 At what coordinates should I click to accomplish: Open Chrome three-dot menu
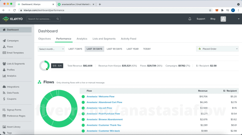pos(238,10)
